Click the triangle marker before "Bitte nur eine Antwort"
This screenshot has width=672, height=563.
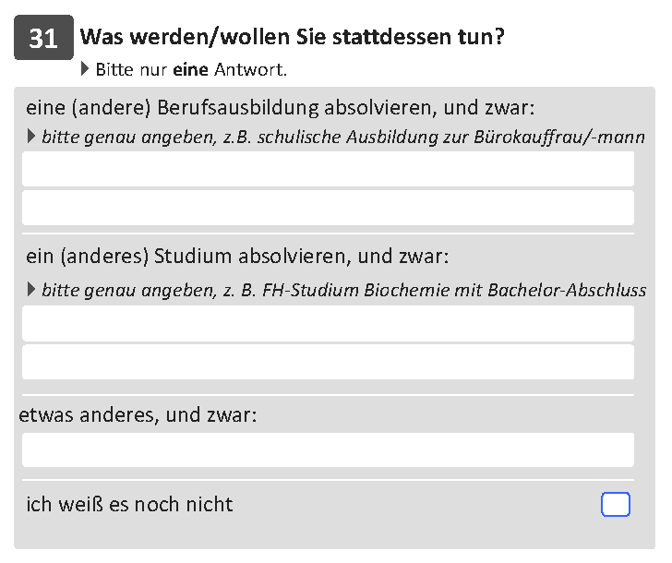(85, 69)
